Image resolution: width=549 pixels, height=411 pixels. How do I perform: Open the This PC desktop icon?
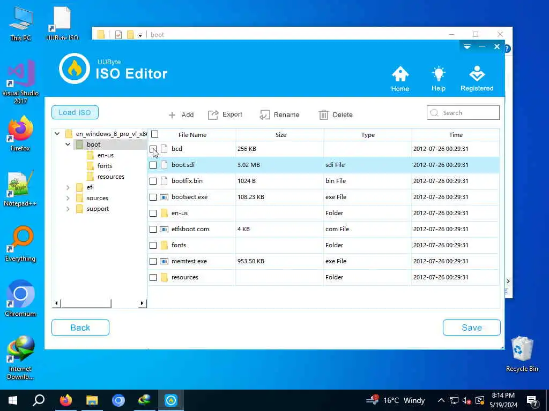pyautogui.click(x=20, y=24)
